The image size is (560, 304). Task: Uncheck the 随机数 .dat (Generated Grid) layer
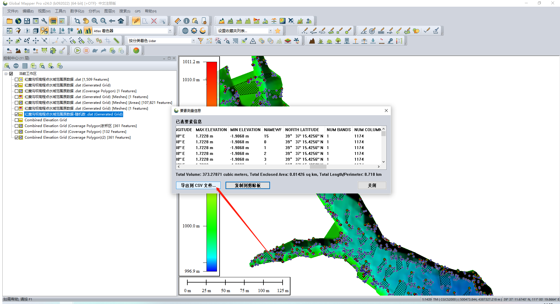coord(17,114)
